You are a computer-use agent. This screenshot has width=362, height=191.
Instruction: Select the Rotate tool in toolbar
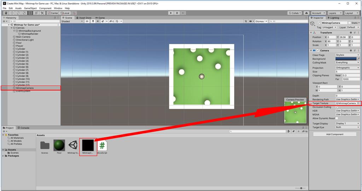click(18, 13)
